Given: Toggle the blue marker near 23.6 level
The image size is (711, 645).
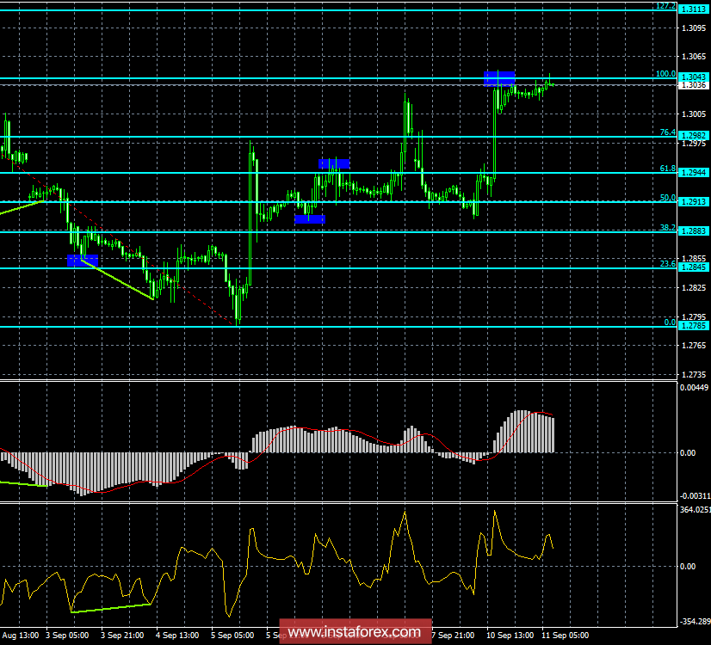Looking at the screenshot, I should [x=83, y=260].
